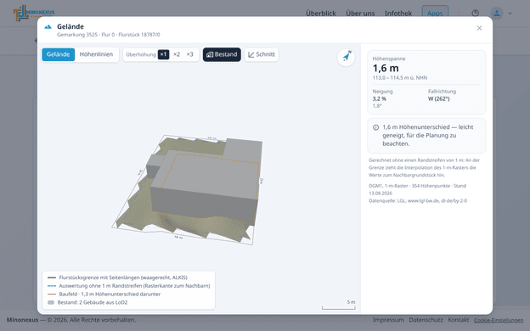The width and height of the screenshot is (530, 331).
Task: Open Überblick in the top navigation
Action: pos(321,14)
